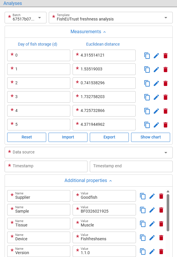
Task: Delete the measurement row with value 4.725732866
Action: pos(166,111)
